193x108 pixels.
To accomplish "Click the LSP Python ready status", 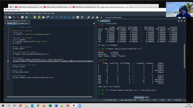I will point(110,100).
